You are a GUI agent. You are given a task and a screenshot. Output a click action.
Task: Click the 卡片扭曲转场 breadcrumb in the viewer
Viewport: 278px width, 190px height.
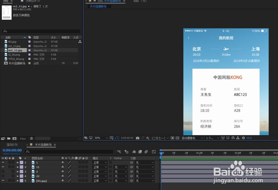point(98,6)
